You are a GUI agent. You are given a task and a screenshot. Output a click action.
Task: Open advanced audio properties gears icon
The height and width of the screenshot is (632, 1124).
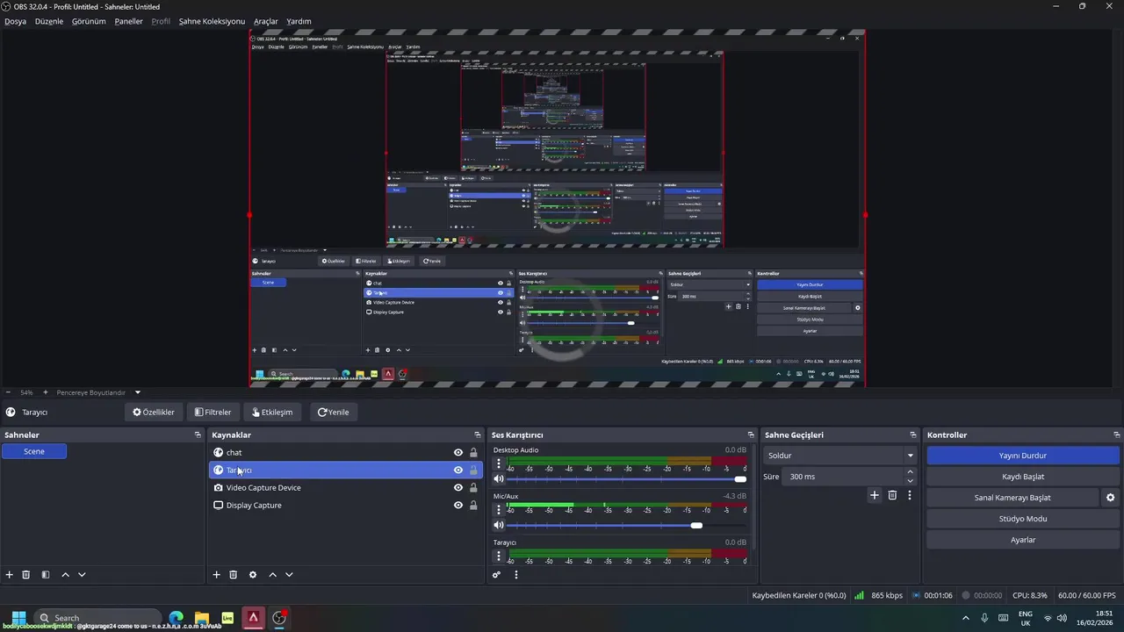click(x=497, y=575)
